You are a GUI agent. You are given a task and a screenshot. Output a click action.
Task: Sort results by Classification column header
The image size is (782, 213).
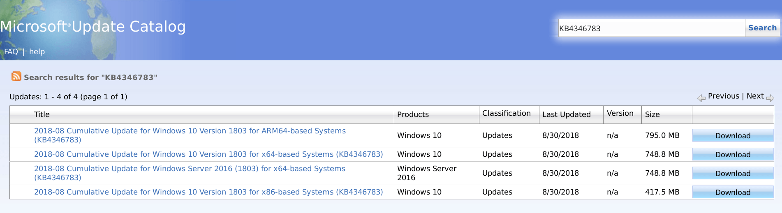507,113
